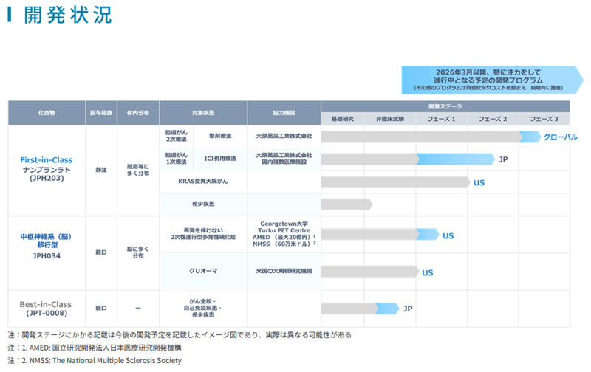The height and width of the screenshot is (372, 591).
Task: Click the 協力機関 column header
Action: (284, 113)
